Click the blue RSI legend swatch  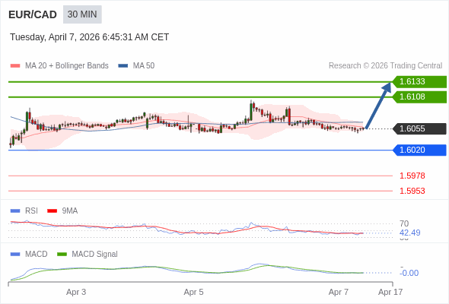[15, 211]
